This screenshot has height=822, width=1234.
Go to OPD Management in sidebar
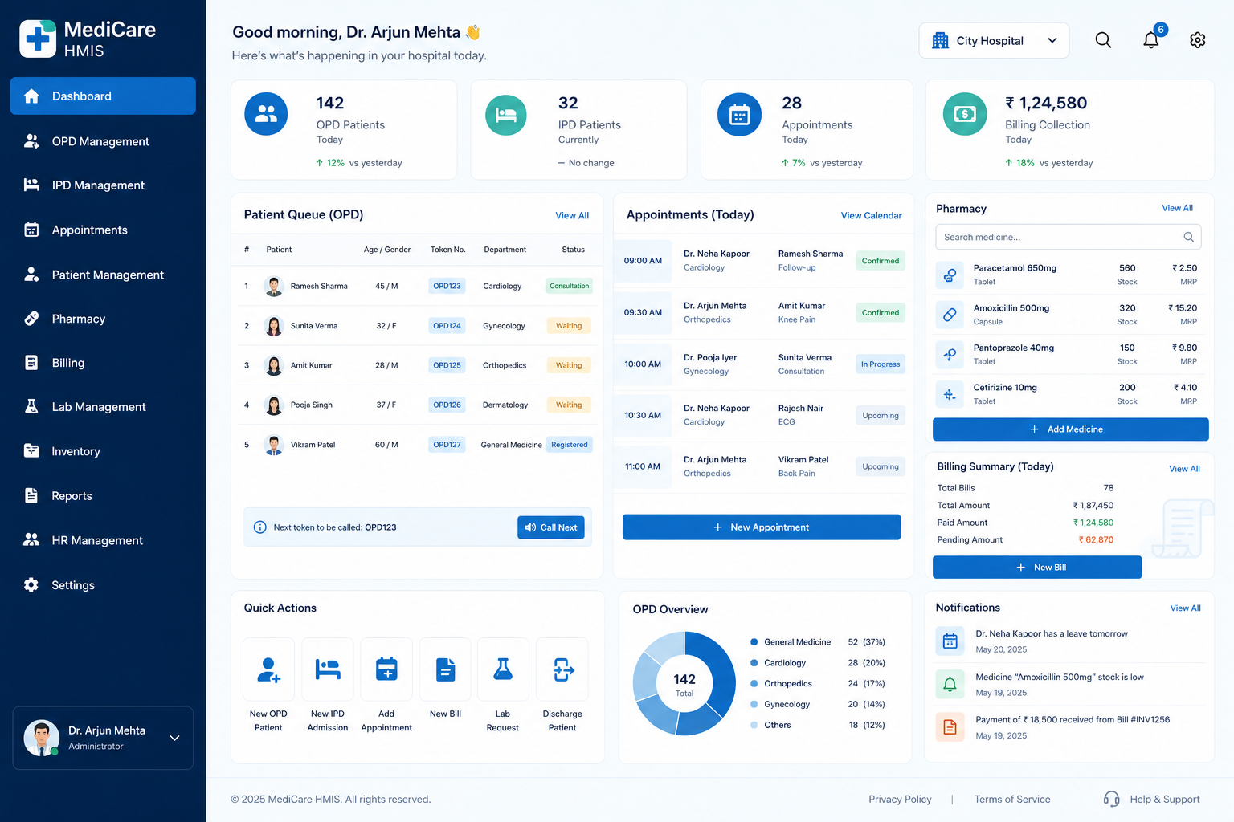pos(103,141)
